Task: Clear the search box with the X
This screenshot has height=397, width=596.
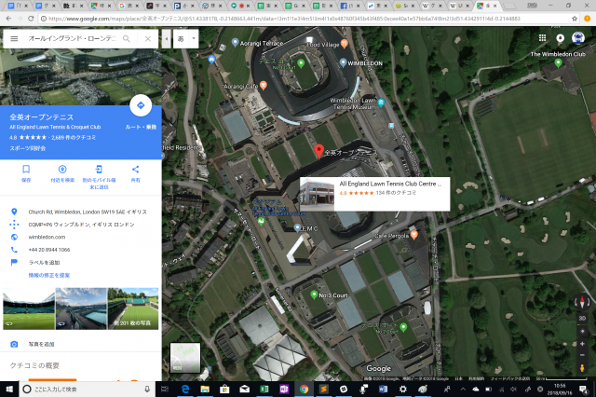Action: coord(148,38)
